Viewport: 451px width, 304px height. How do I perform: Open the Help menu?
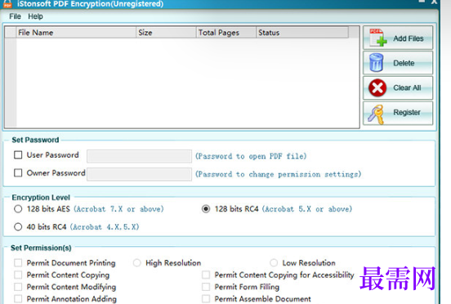35,16
